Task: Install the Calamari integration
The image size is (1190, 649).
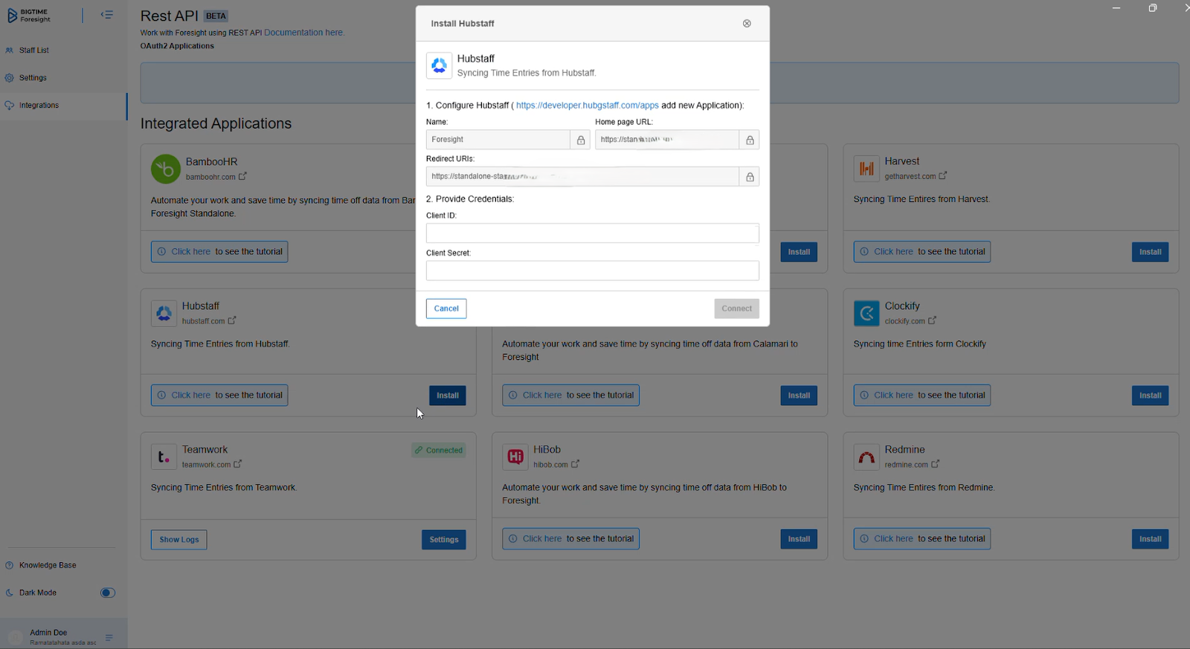Action: click(799, 395)
